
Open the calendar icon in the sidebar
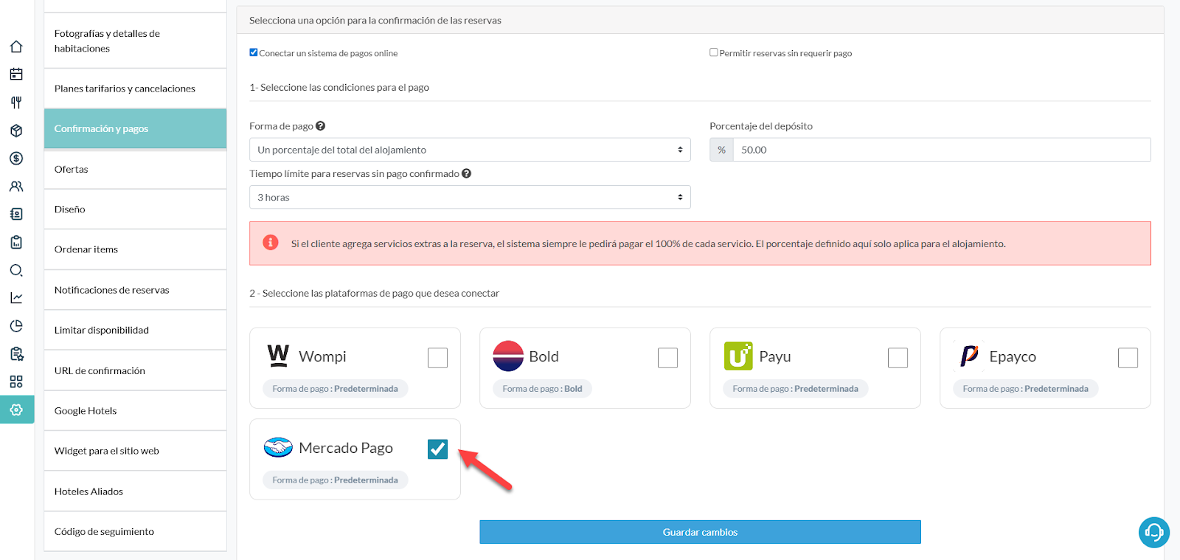(16, 75)
